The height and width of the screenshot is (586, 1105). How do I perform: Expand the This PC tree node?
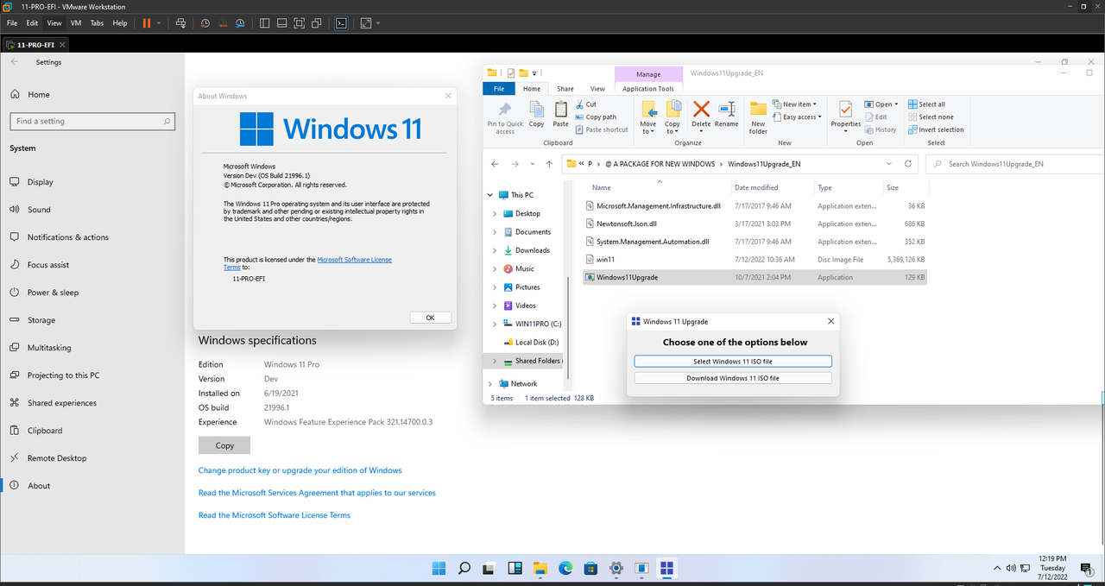(x=490, y=195)
